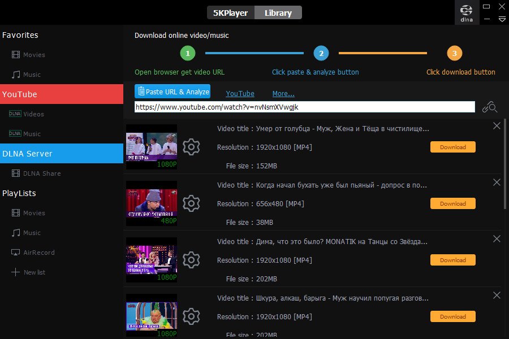Remove the Дима, что это было video entry
This screenshot has width=509, height=339.
pyautogui.click(x=497, y=239)
